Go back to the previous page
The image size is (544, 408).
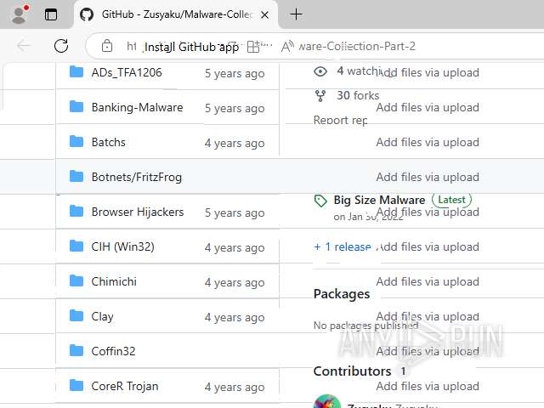click(x=25, y=46)
